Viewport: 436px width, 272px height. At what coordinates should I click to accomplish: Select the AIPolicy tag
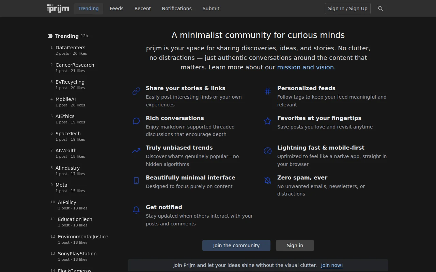[x=67, y=202]
